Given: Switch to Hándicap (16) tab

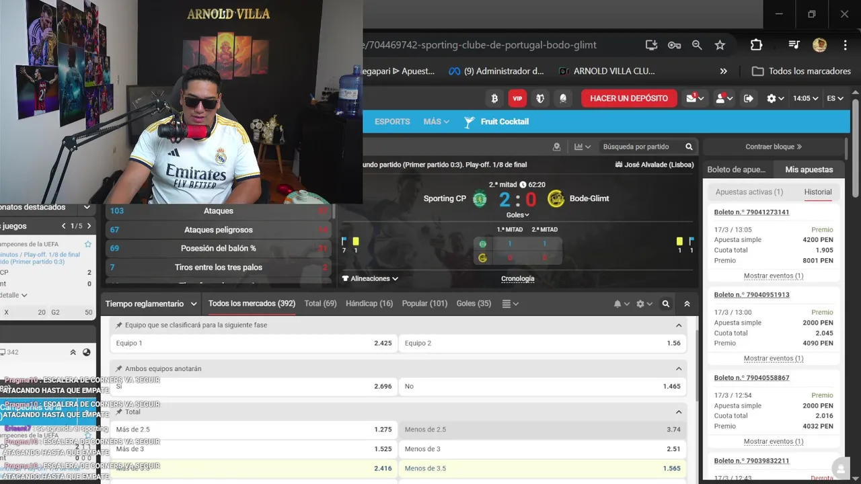Looking at the screenshot, I should click(x=369, y=304).
